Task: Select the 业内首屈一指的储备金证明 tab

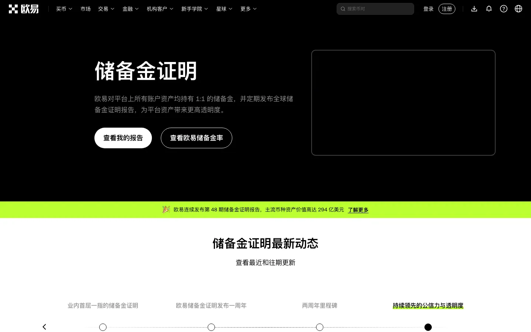Action: coord(103,305)
